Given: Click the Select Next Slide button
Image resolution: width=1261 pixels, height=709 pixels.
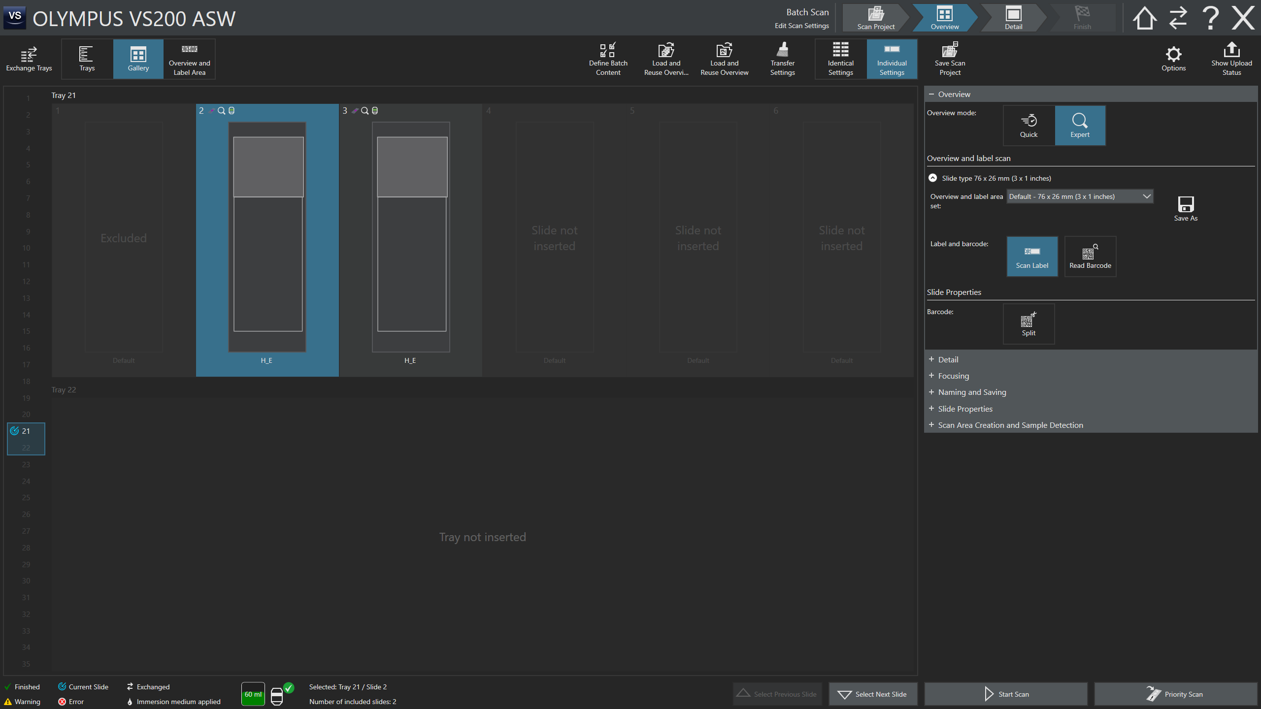Looking at the screenshot, I should (x=873, y=694).
